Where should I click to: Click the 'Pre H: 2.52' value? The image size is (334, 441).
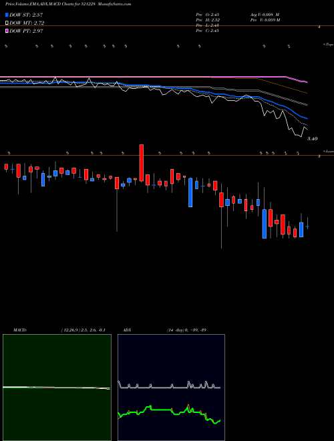[x=208, y=20]
